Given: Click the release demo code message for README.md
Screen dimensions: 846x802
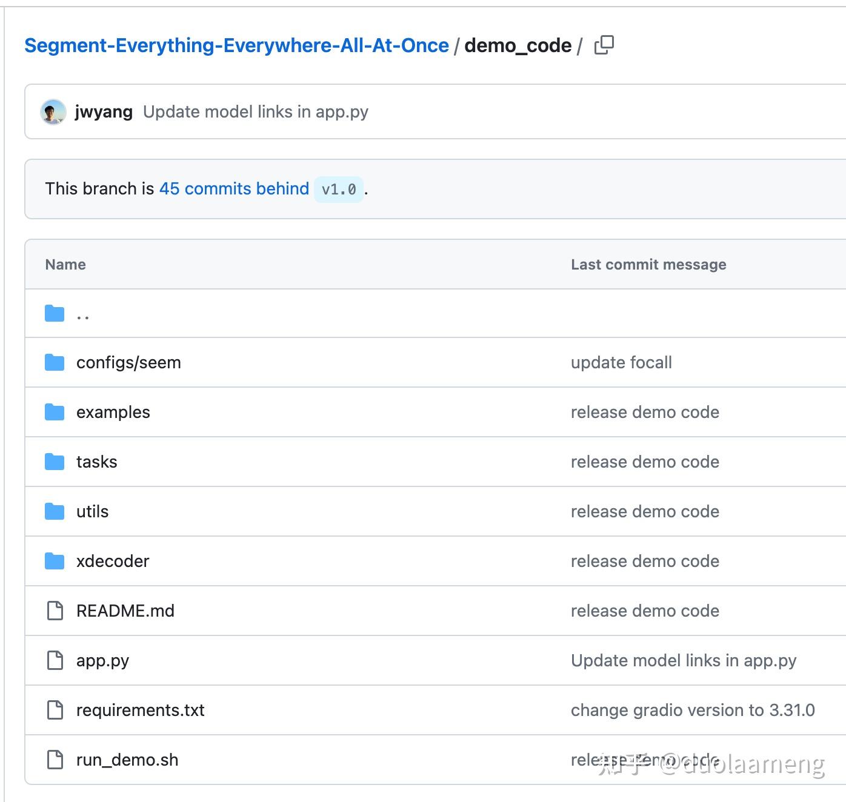Looking at the screenshot, I should [x=644, y=611].
